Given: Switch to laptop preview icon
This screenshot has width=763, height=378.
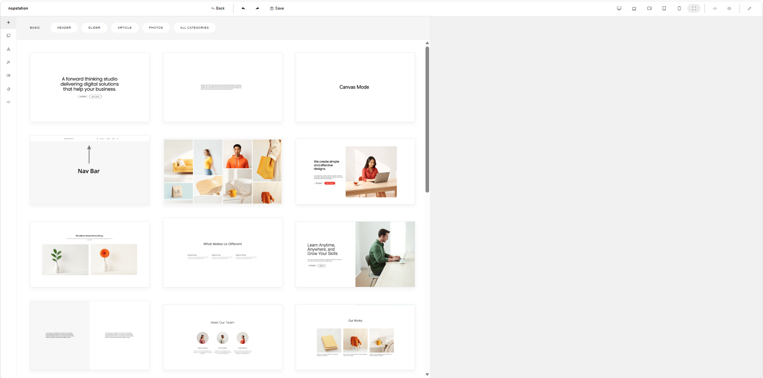Looking at the screenshot, I should point(634,8).
